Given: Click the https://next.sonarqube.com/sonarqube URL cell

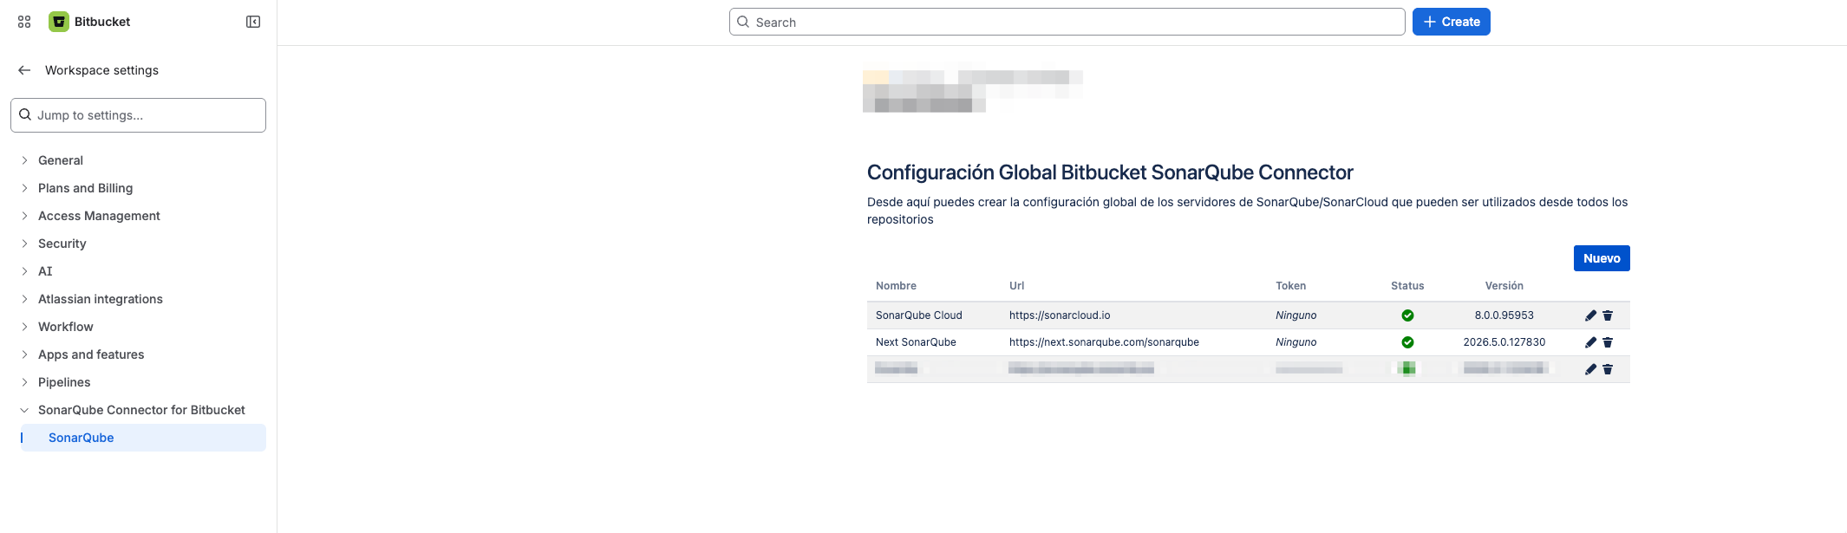Looking at the screenshot, I should pos(1104,342).
